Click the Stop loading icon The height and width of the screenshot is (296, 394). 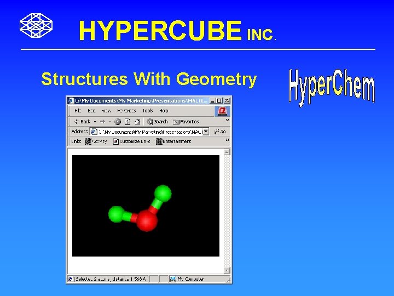click(x=118, y=122)
